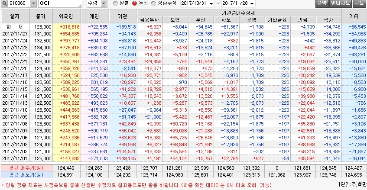The image size is (367, 190).
Task: Click average buy price 124,449
Action: [x=66, y=168]
